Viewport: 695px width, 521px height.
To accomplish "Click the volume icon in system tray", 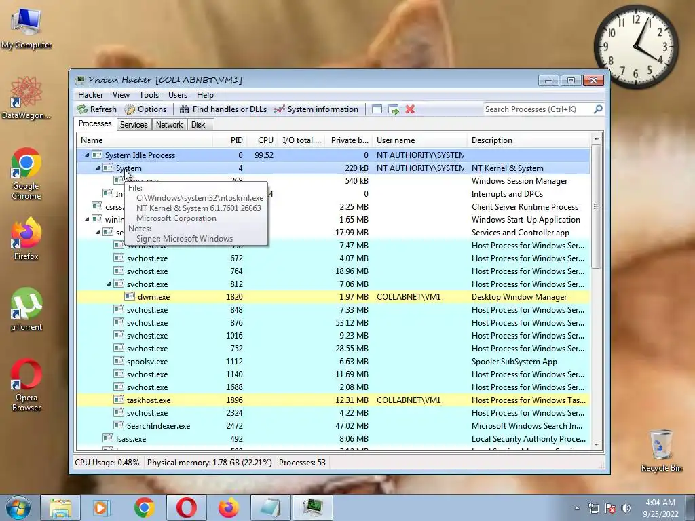I will (626, 508).
